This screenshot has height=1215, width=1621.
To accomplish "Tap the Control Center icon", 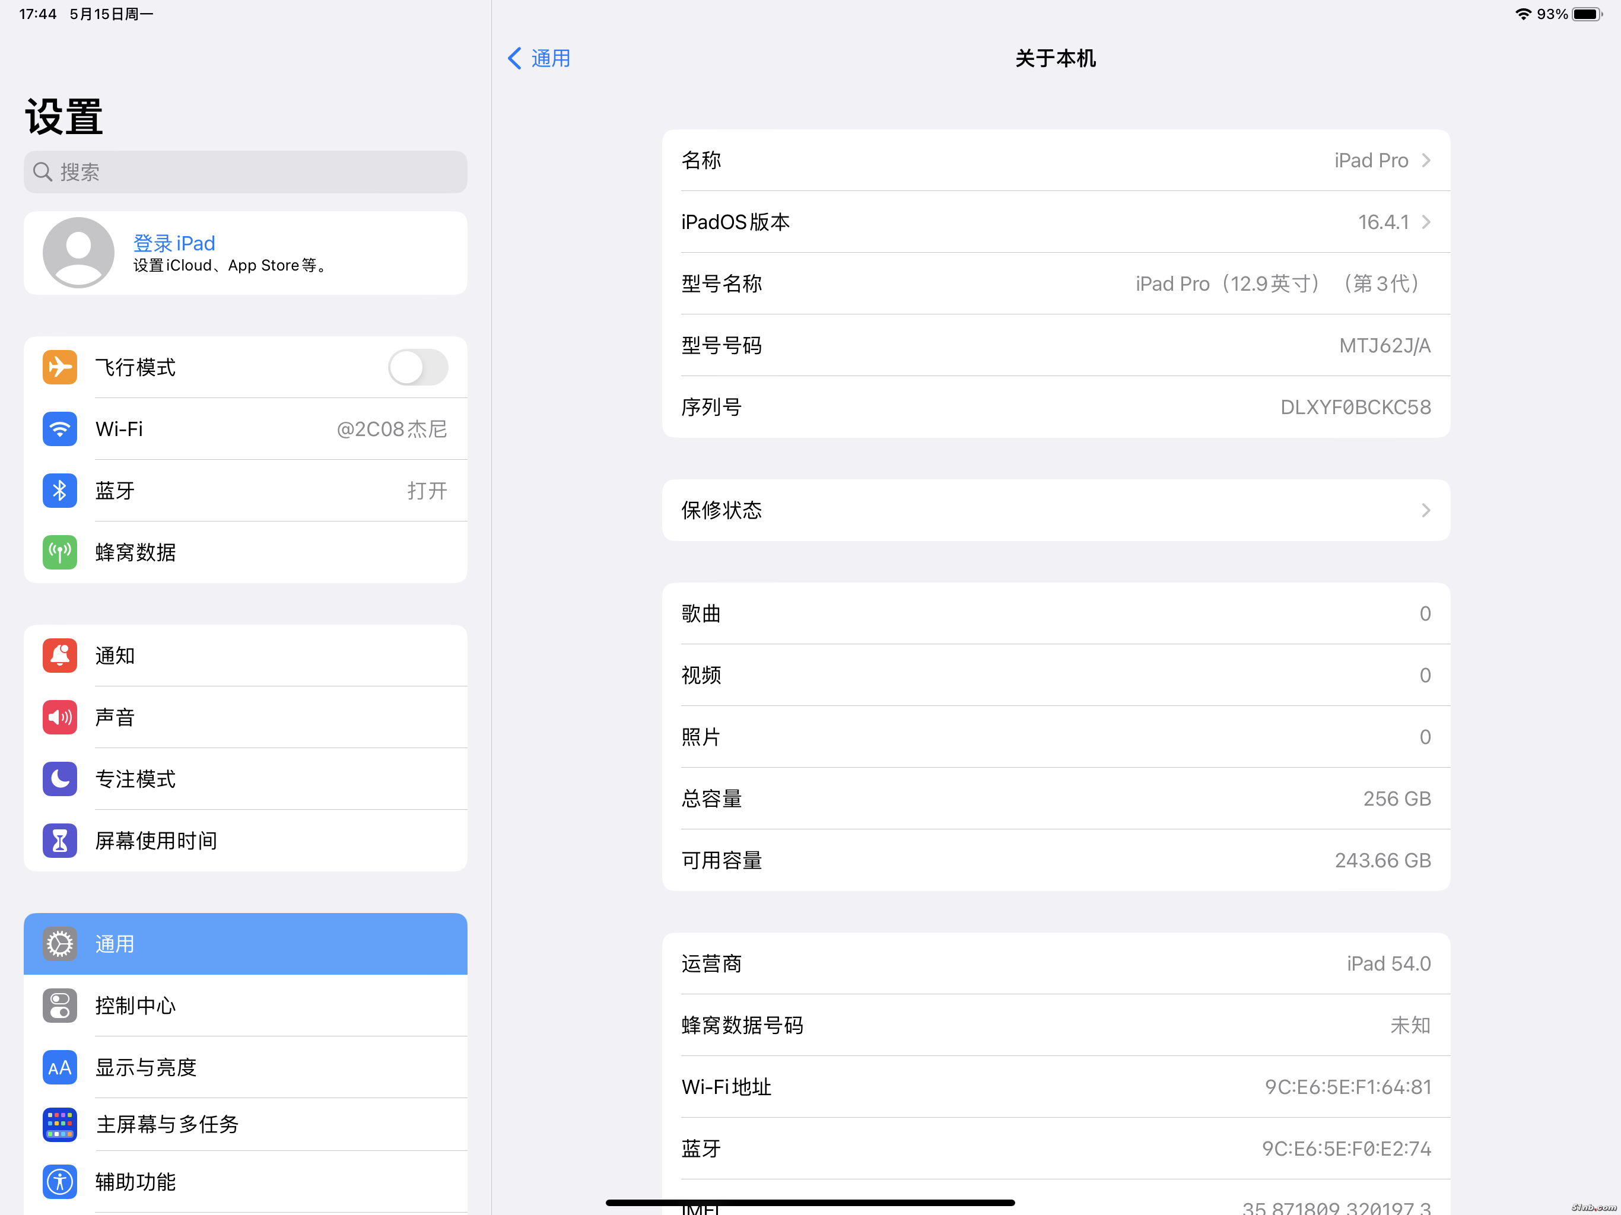I will 59,1006.
